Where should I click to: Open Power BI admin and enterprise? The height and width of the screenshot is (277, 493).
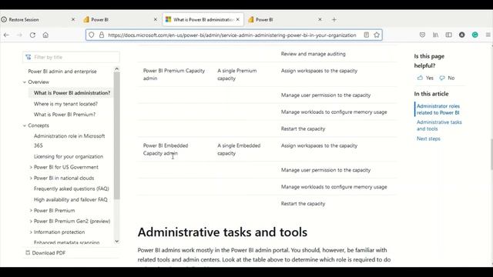(62, 72)
